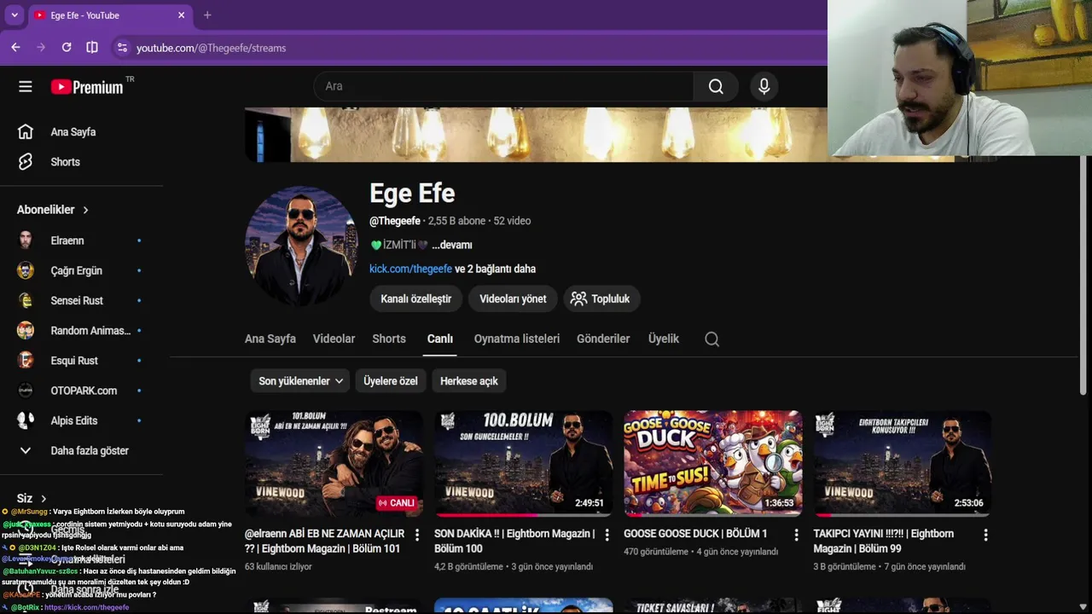This screenshot has width=1092, height=614.
Task: Click red progress bar on Bölüm 100 thumbnail
Action: 486,515
